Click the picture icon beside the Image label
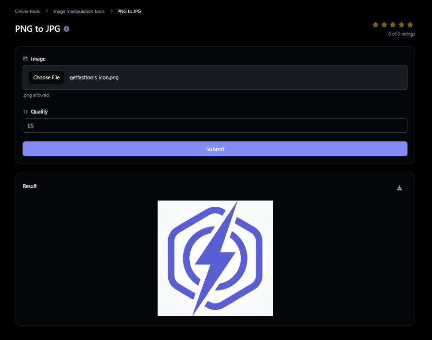This screenshot has height=340, width=432. pyautogui.click(x=25, y=58)
